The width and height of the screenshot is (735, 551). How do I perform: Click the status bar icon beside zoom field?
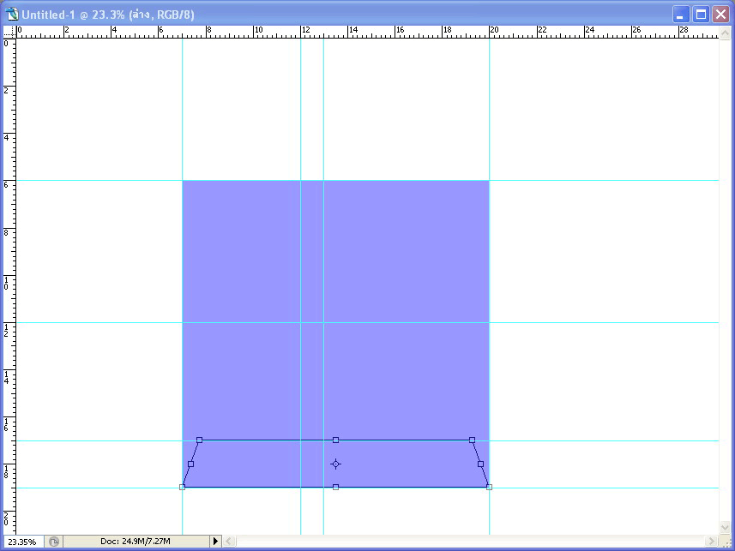click(54, 542)
